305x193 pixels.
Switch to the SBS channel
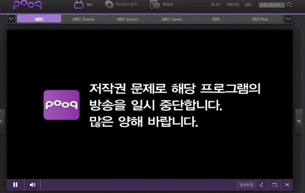tap(216, 19)
